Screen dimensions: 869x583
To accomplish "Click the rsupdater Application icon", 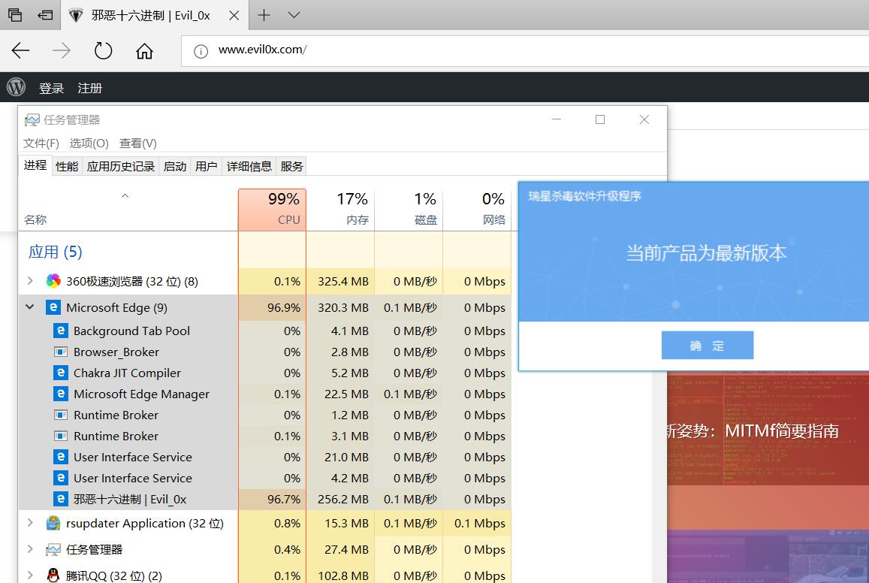I will (x=53, y=523).
